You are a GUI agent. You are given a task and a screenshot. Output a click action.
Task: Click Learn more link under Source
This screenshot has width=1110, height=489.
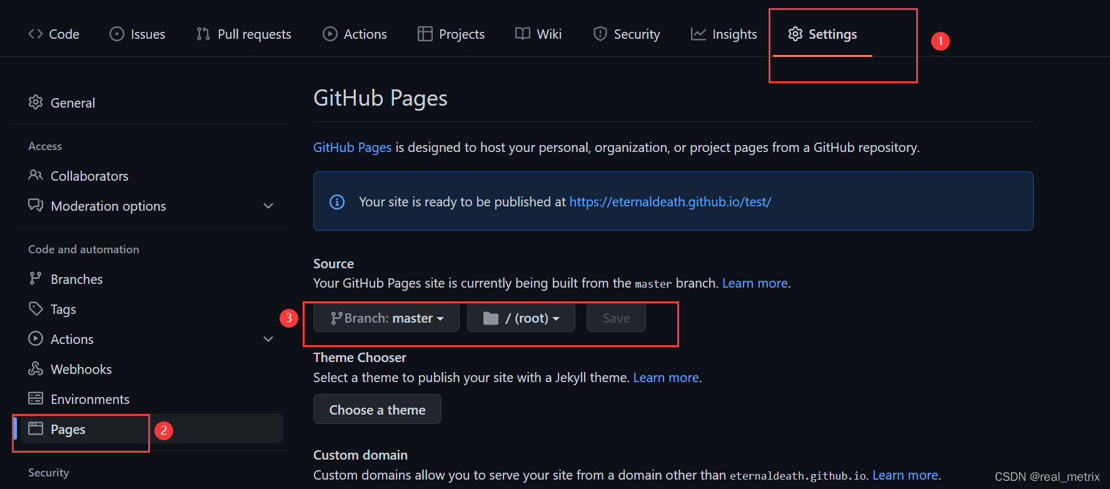[755, 283]
